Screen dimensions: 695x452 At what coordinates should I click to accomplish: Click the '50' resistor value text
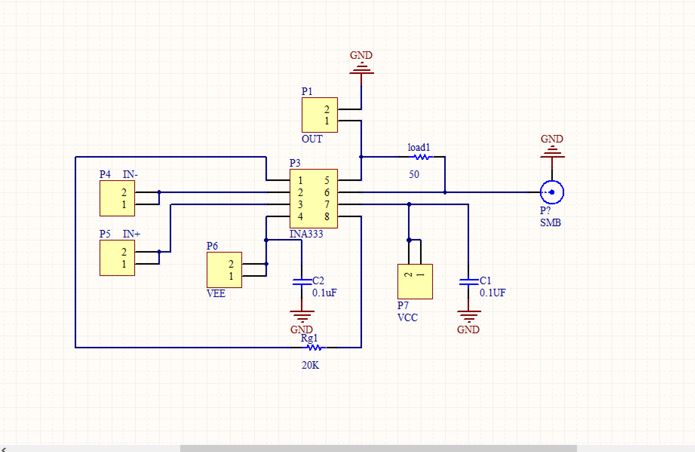tap(414, 175)
